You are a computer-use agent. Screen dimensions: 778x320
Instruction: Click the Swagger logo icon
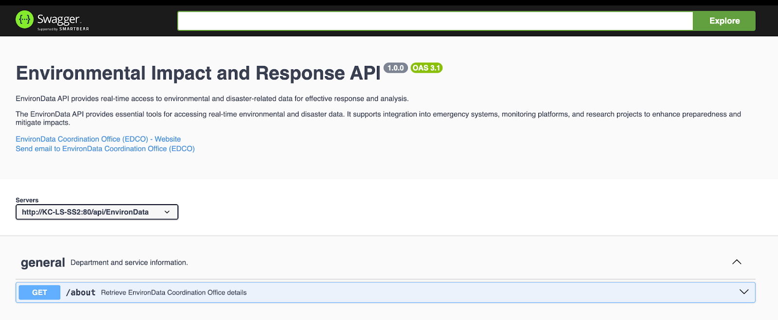click(24, 19)
